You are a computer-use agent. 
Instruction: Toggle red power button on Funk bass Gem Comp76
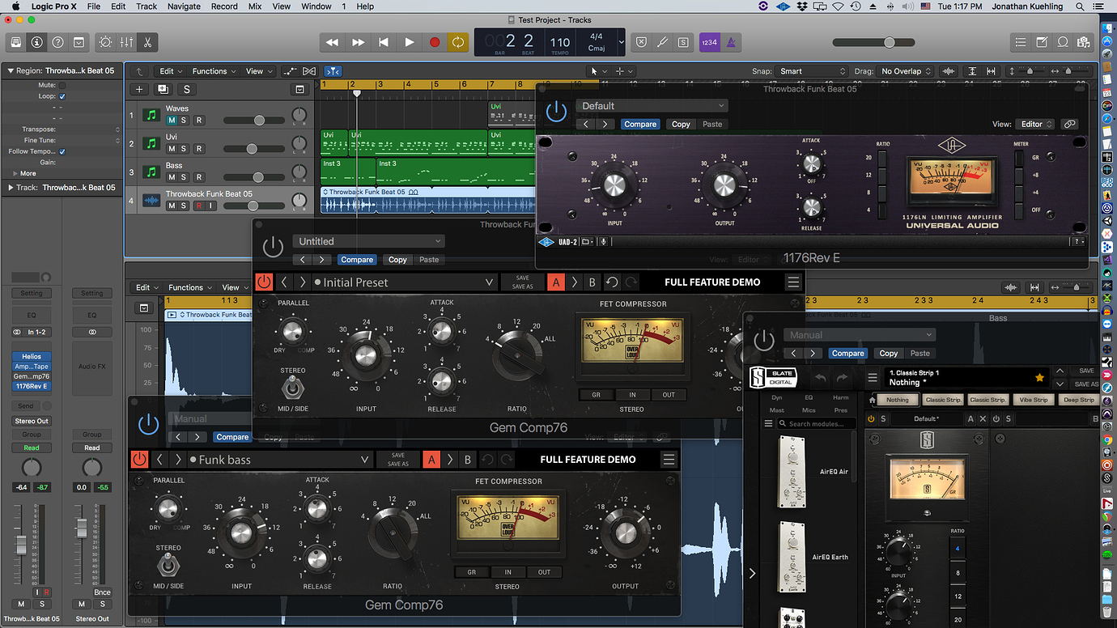[x=139, y=460]
